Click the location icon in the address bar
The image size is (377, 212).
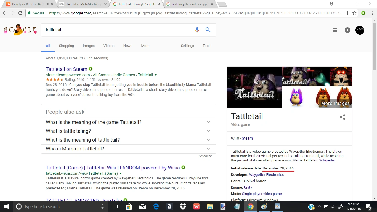click(x=347, y=13)
